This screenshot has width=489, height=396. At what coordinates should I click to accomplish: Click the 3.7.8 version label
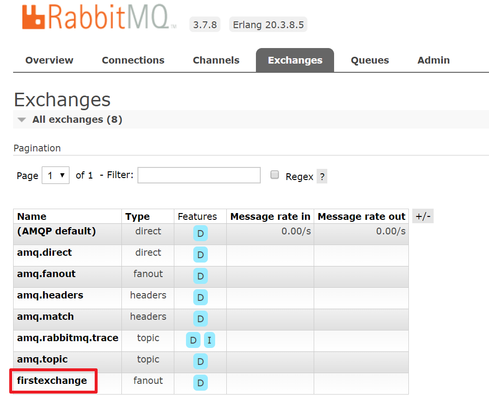[x=205, y=25]
